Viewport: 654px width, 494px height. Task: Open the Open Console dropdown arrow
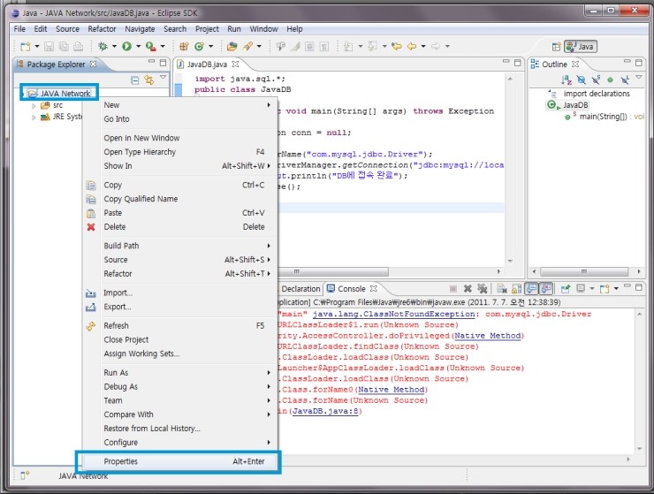click(616, 288)
